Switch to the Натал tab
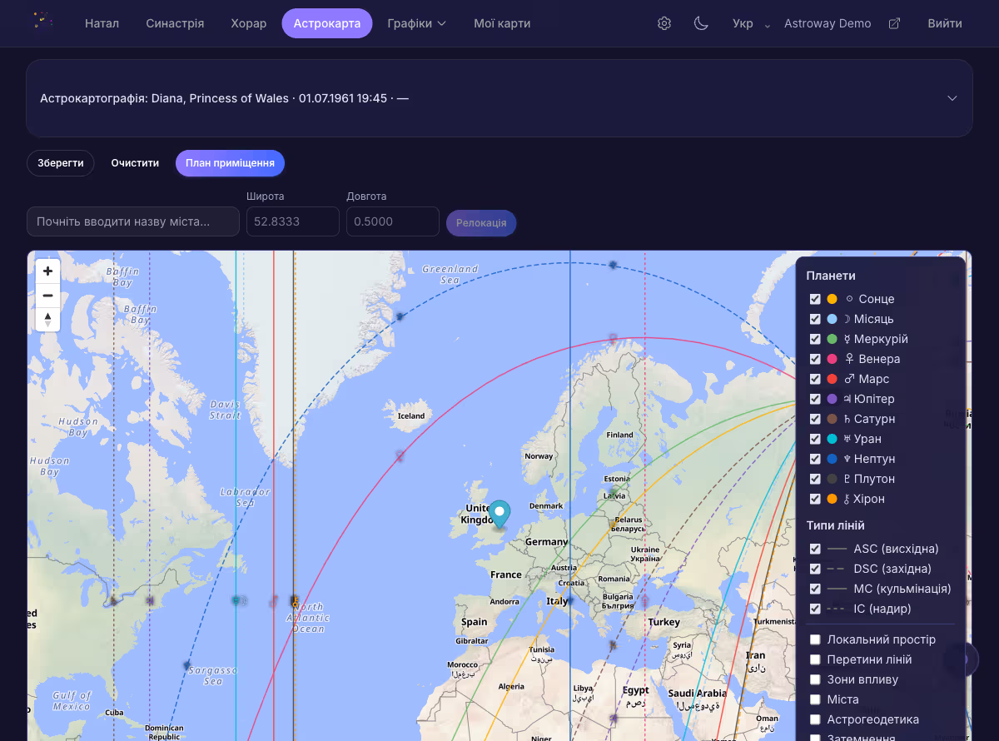Image resolution: width=999 pixels, height=741 pixels. click(102, 23)
